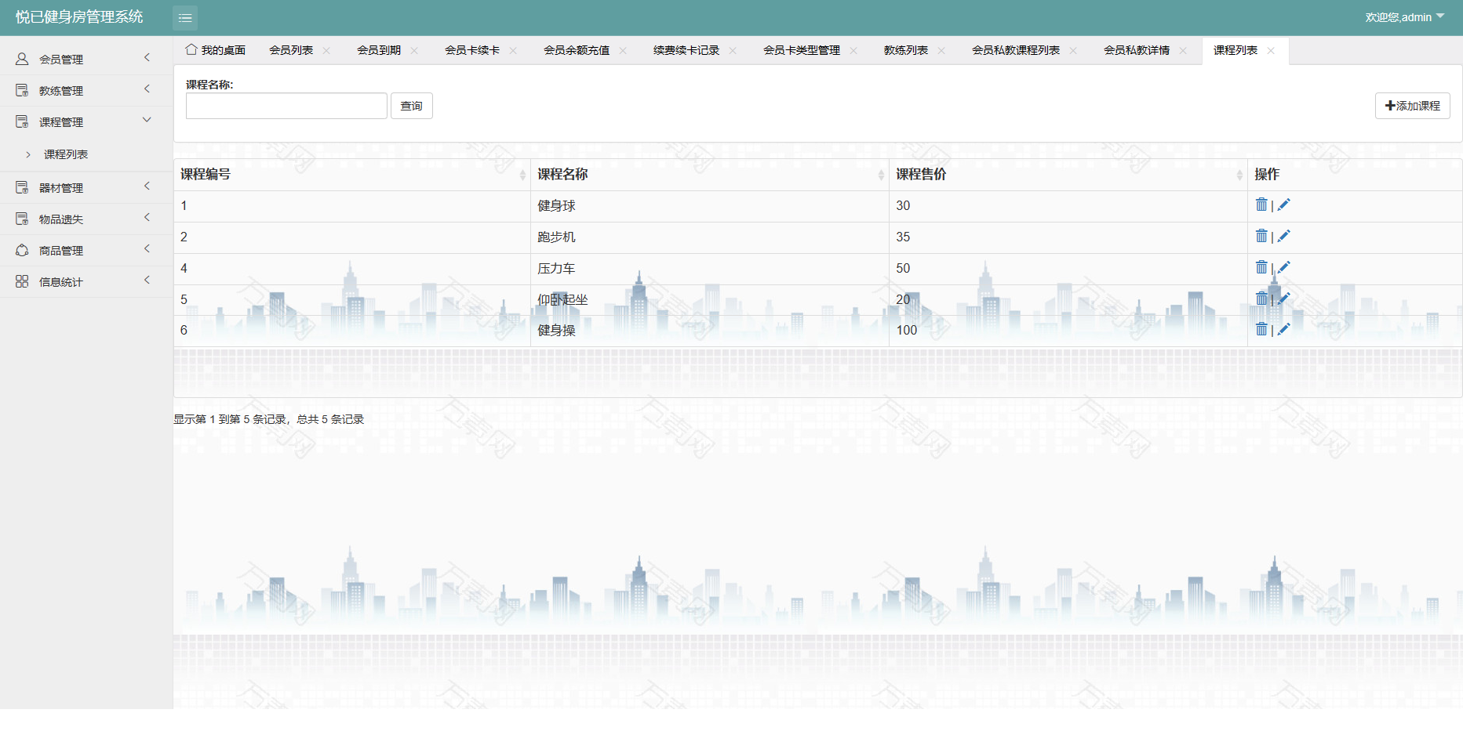The image size is (1463, 742).
Task: Open 课程列表 in the sidebar
Action: (66, 154)
